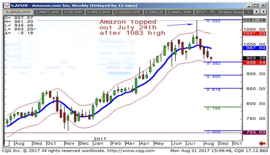Open the S.AAPL,WW tab
The width and height of the screenshot is (270, 155).
179,12
